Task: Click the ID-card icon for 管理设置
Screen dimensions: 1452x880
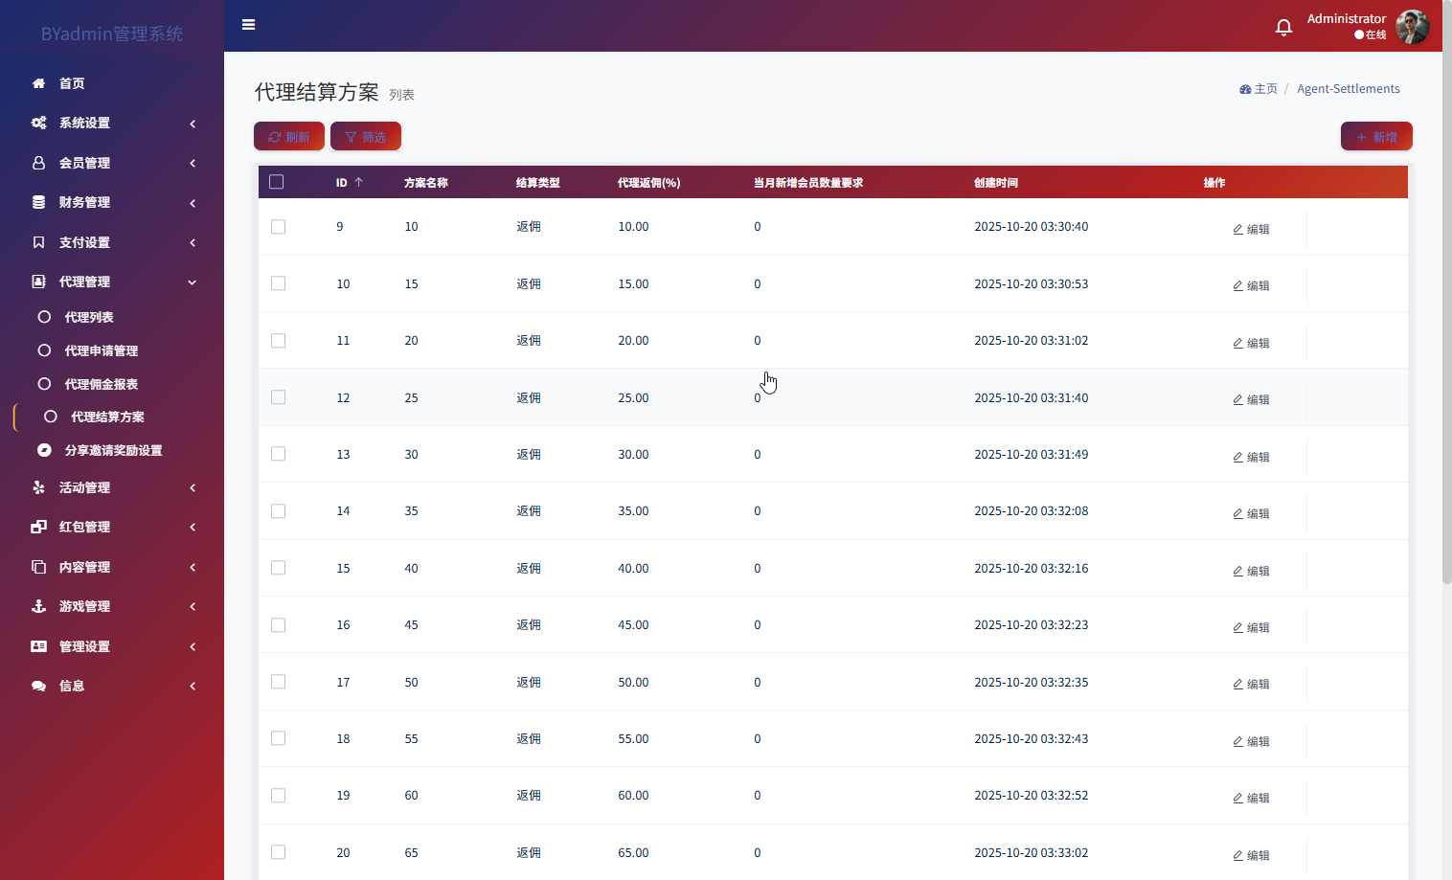Action: [38, 646]
